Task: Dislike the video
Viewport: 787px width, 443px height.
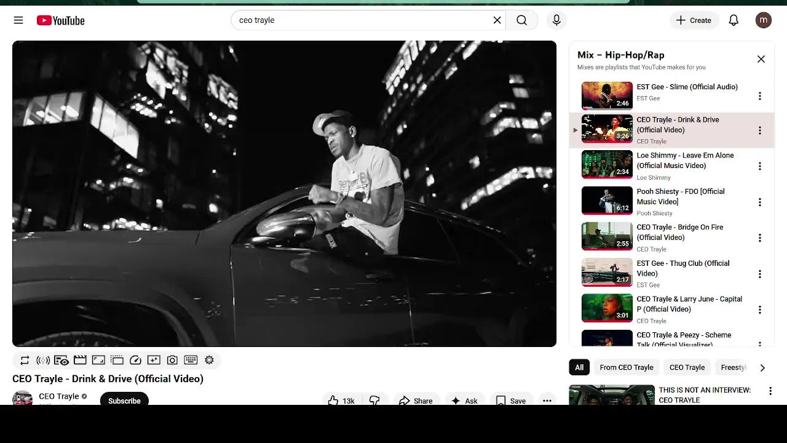Action: coord(375,399)
